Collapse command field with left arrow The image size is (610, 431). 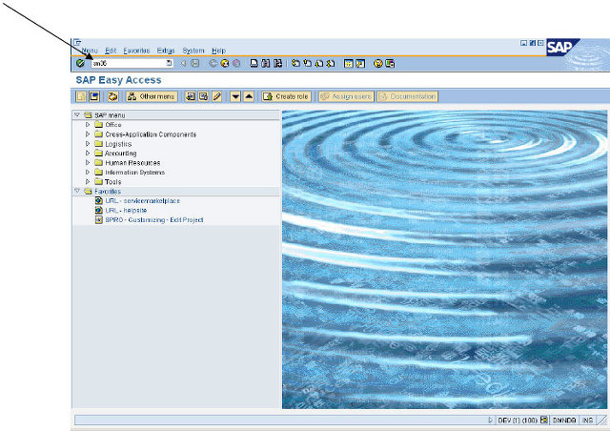click(183, 63)
